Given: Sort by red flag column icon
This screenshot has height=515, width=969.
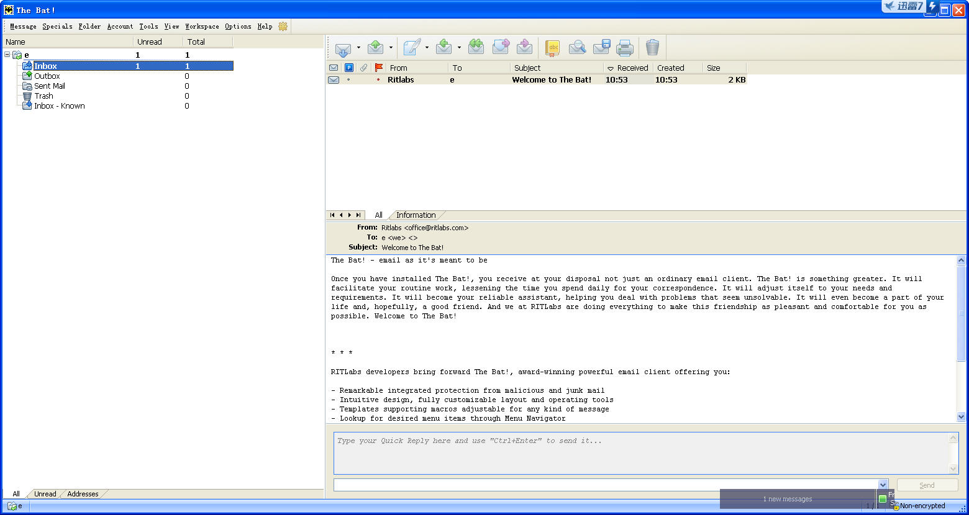Looking at the screenshot, I should (x=379, y=68).
